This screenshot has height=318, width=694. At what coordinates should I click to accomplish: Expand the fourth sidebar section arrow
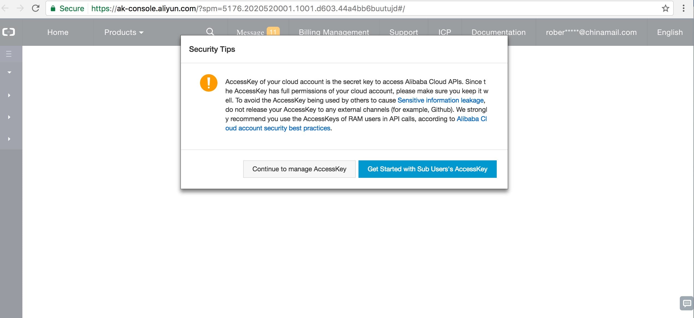coord(9,139)
